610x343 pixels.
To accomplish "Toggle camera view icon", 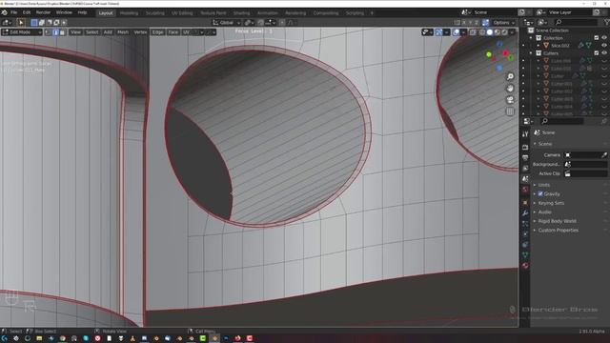I will 510,100.
